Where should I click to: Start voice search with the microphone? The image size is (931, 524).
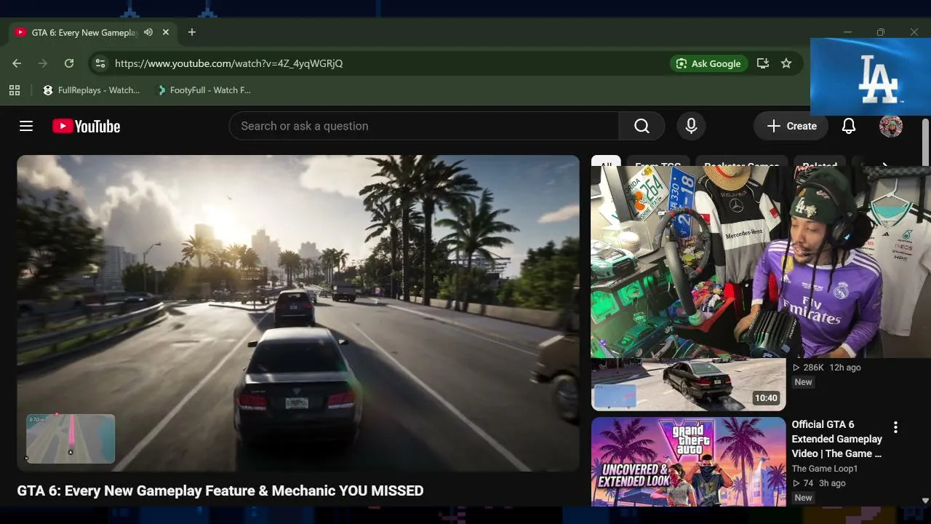pos(691,126)
